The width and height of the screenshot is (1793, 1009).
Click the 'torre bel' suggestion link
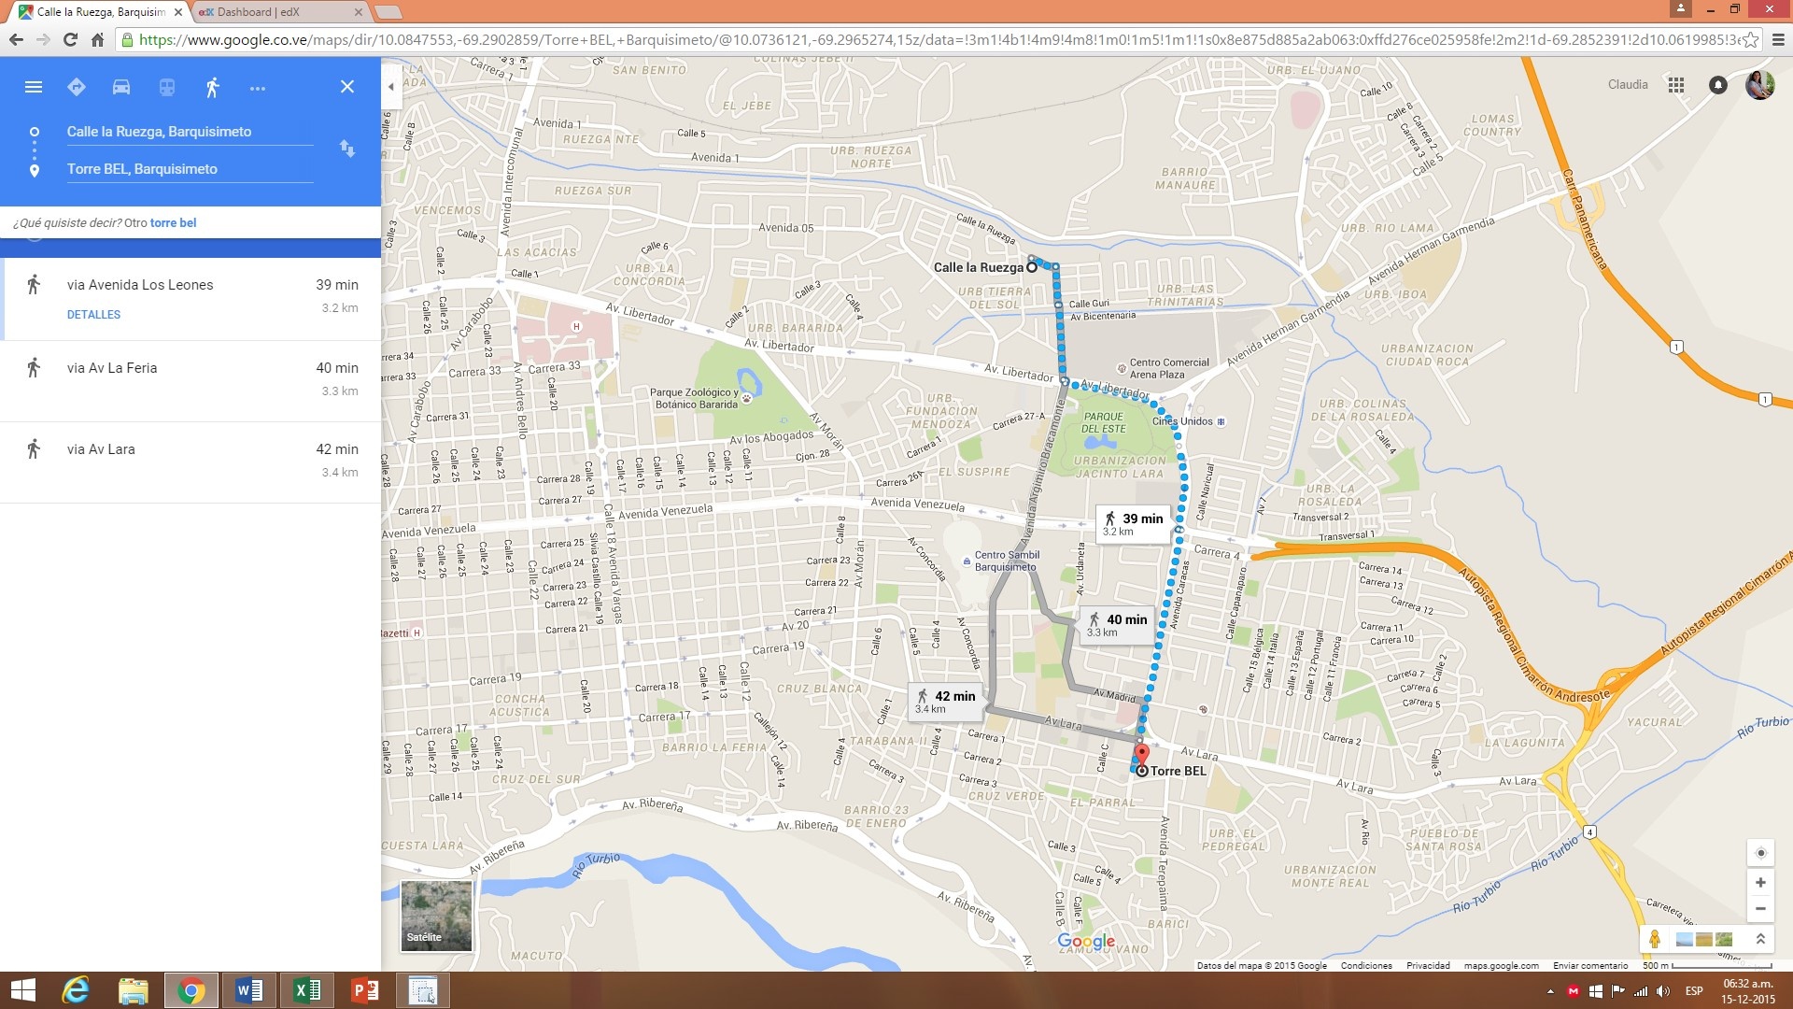(173, 222)
